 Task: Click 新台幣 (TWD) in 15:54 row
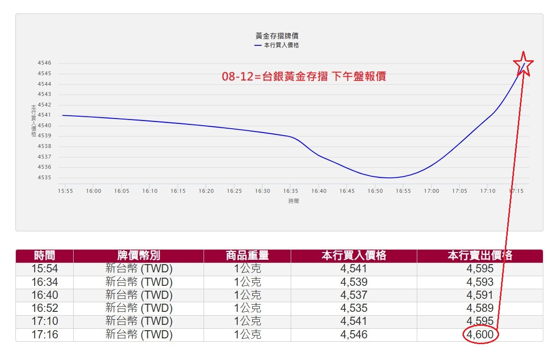click(x=139, y=269)
